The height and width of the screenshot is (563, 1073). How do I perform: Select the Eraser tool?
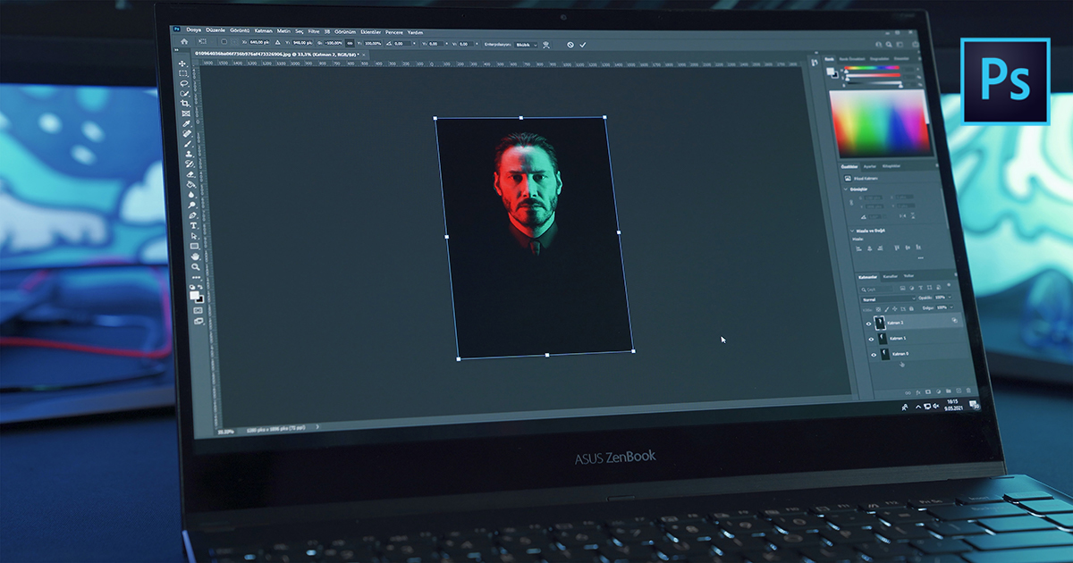click(190, 173)
